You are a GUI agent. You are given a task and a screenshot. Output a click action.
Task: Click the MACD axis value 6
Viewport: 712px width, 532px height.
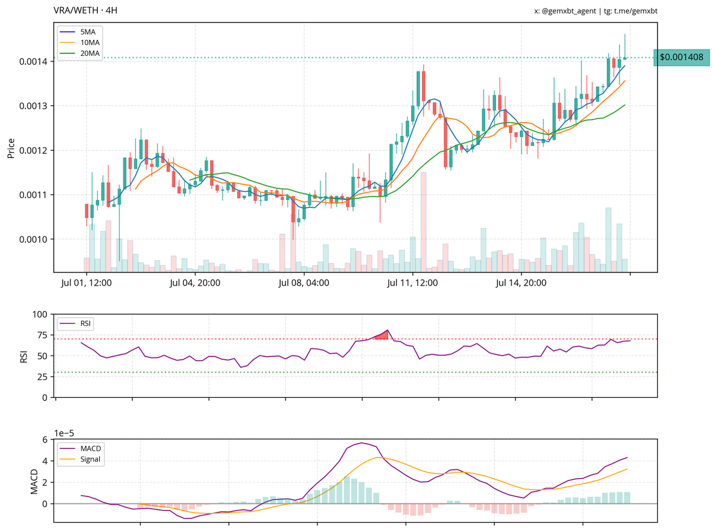(45, 439)
